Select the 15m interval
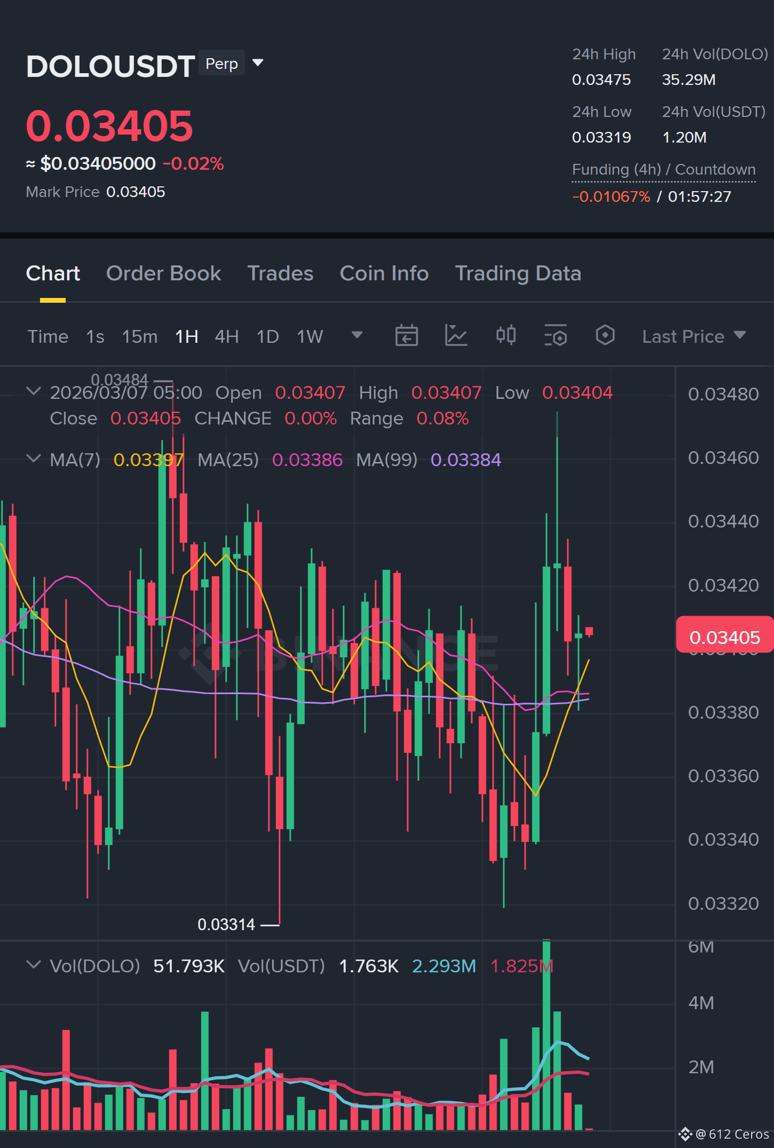774x1148 pixels. tap(139, 336)
